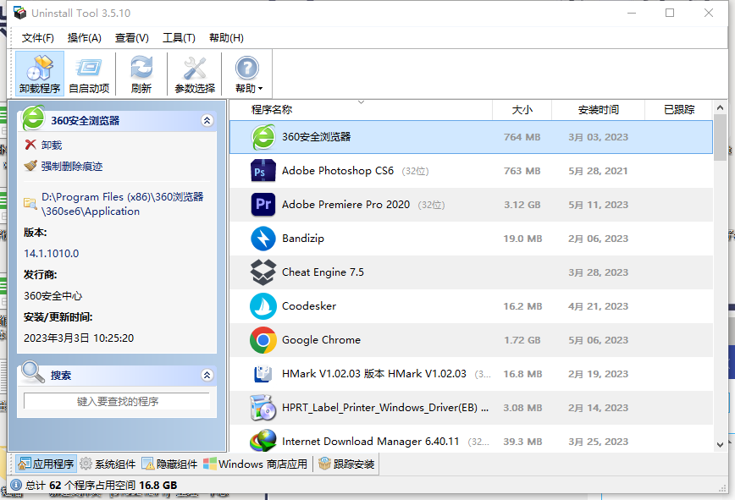Click the 卸载 link in details panel
This screenshot has height=500, width=735.
click(52, 146)
